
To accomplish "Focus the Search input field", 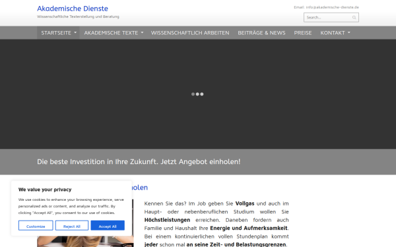I will (x=331, y=17).
